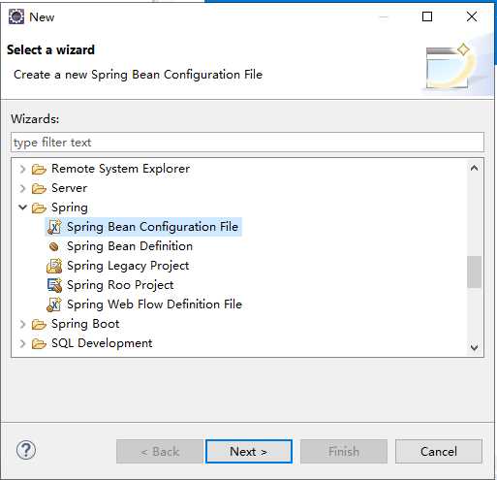This screenshot has width=497, height=480.
Task: Click the Eclipse icon in title bar
Action: (x=16, y=16)
